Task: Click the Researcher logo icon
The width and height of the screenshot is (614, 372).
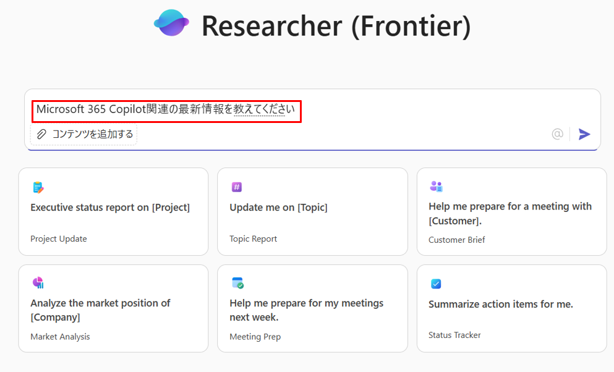Action: coord(171,23)
